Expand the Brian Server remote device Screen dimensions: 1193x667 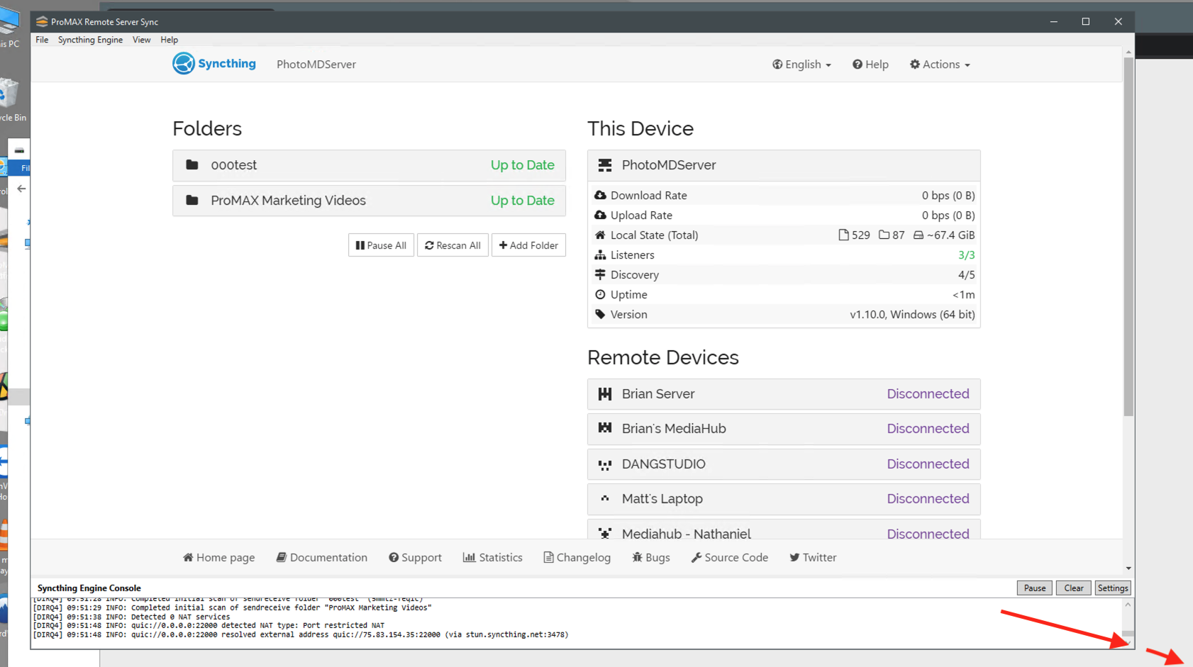point(784,394)
